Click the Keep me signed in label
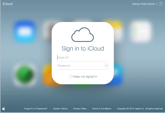The width and height of the screenshot is (165, 113). click(85, 76)
